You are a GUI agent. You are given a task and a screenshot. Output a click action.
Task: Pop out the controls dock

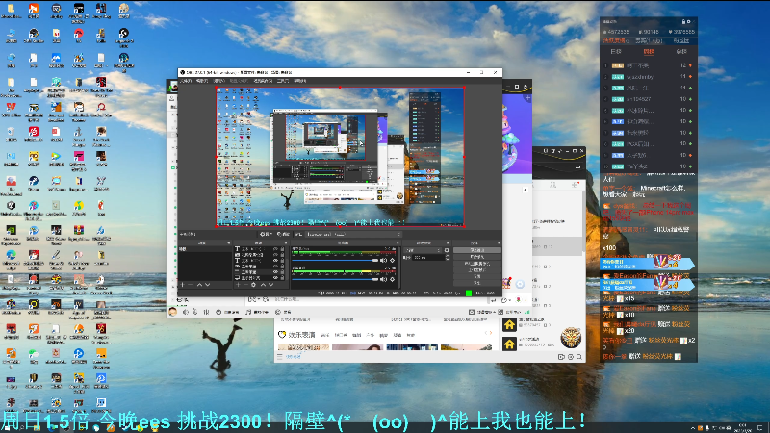pyautogui.click(x=499, y=243)
